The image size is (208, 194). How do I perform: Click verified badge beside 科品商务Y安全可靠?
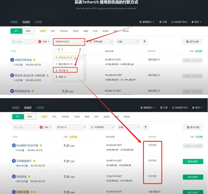[x=41, y=145]
